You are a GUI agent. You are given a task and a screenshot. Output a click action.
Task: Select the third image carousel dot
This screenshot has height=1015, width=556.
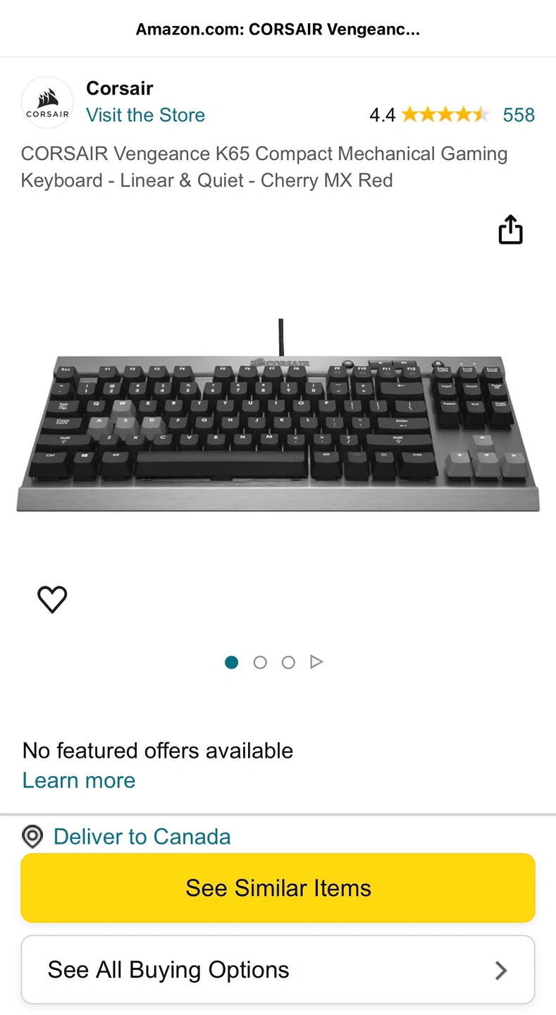click(288, 662)
